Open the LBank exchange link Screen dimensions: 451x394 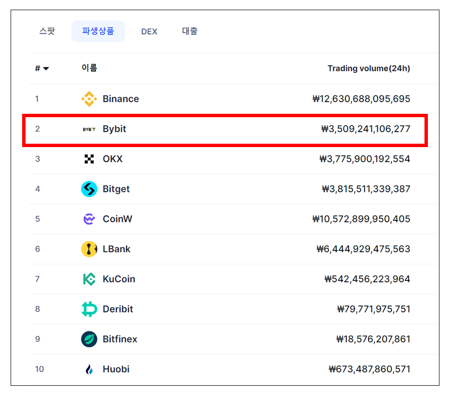coord(117,249)
